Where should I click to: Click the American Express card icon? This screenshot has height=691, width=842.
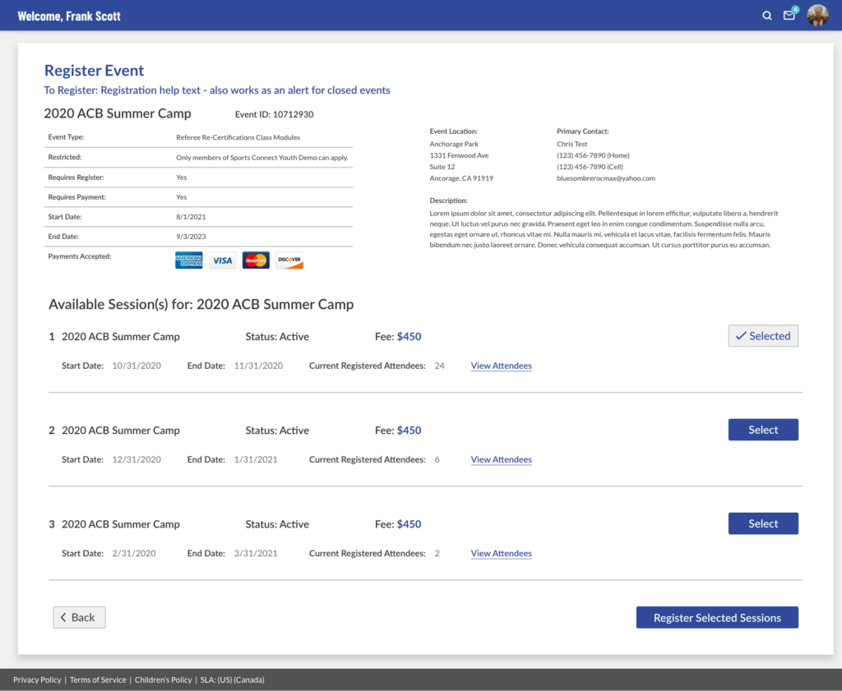coord(188,260)
